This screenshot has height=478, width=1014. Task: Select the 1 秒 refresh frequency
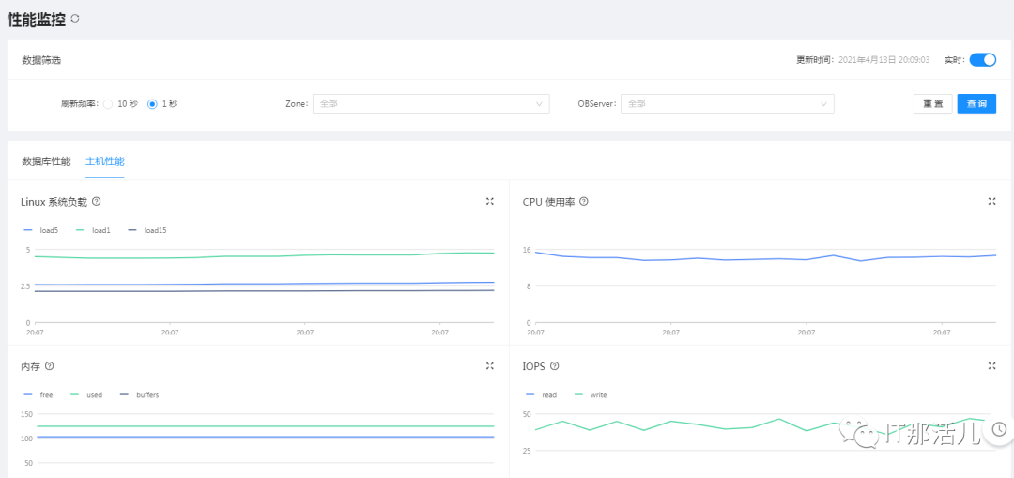click(x=152, y=104)
